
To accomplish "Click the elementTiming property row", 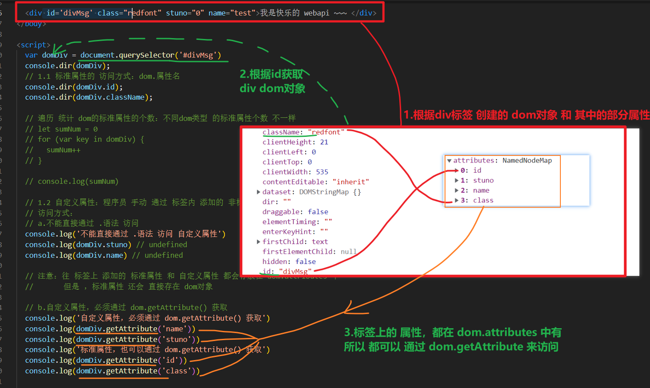I will pos(297,222).
